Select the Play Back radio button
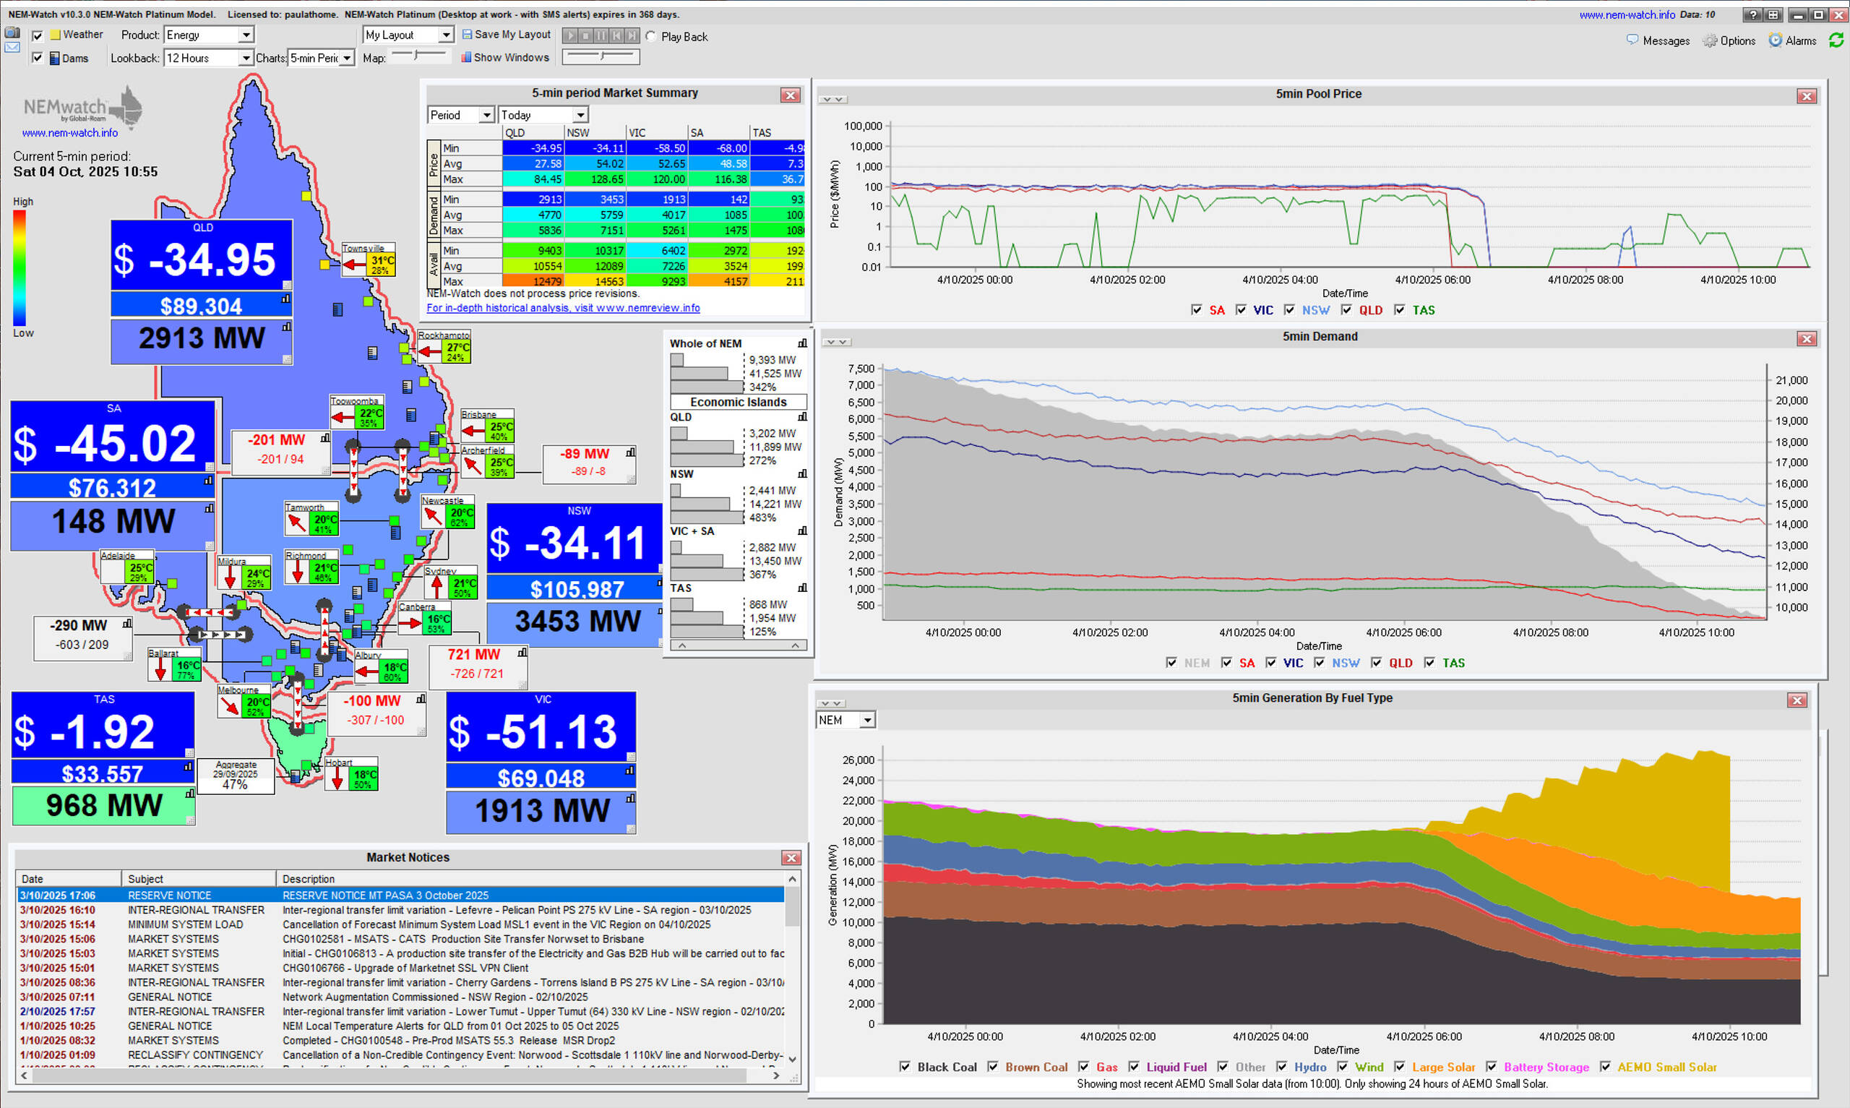The width and height of the screenshot is (1850, 1108). [650, 36]
